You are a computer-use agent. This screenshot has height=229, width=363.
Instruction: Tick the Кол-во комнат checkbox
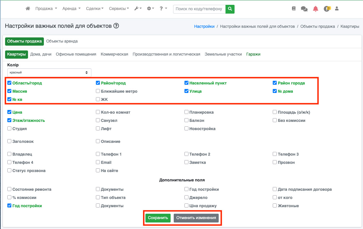pyautogui.click(x=98, y=112)
